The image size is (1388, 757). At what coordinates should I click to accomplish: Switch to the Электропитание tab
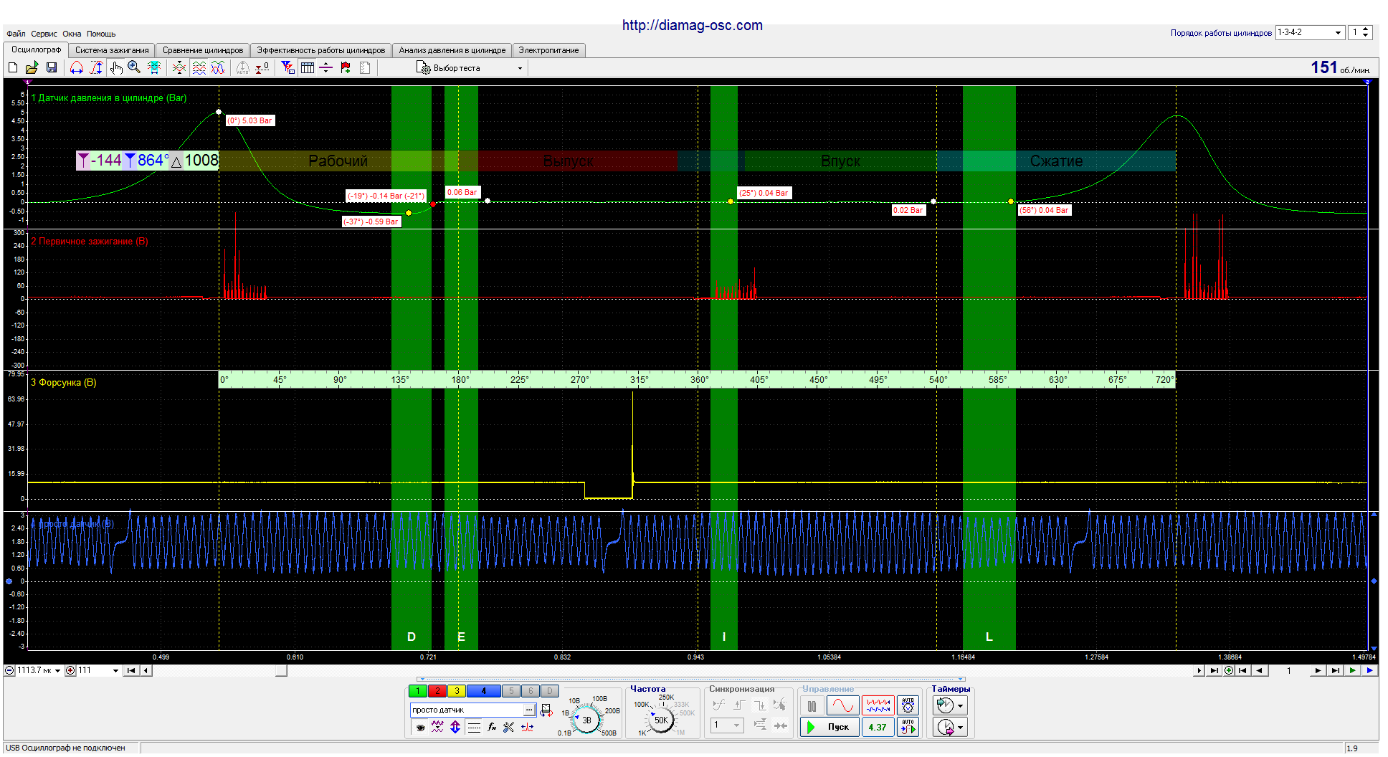point(549,50)
